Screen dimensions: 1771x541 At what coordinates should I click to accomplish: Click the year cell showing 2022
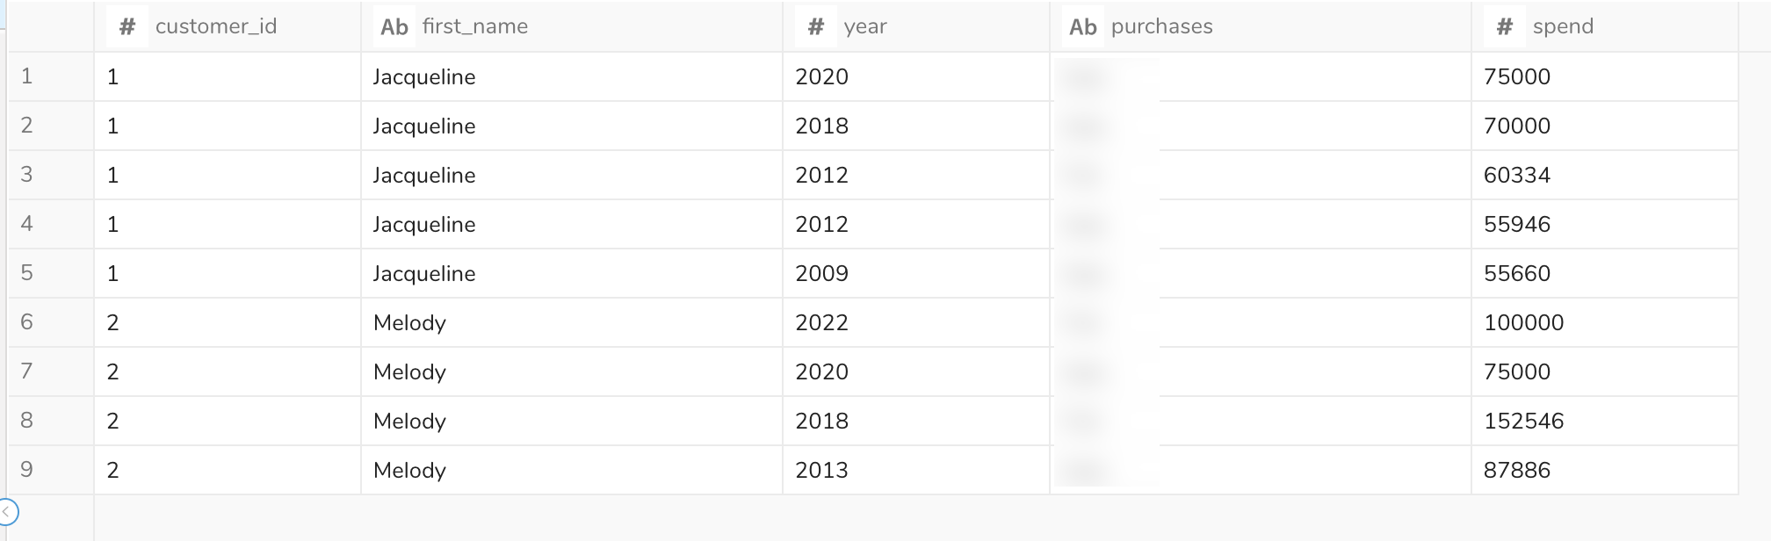[822, 322]
